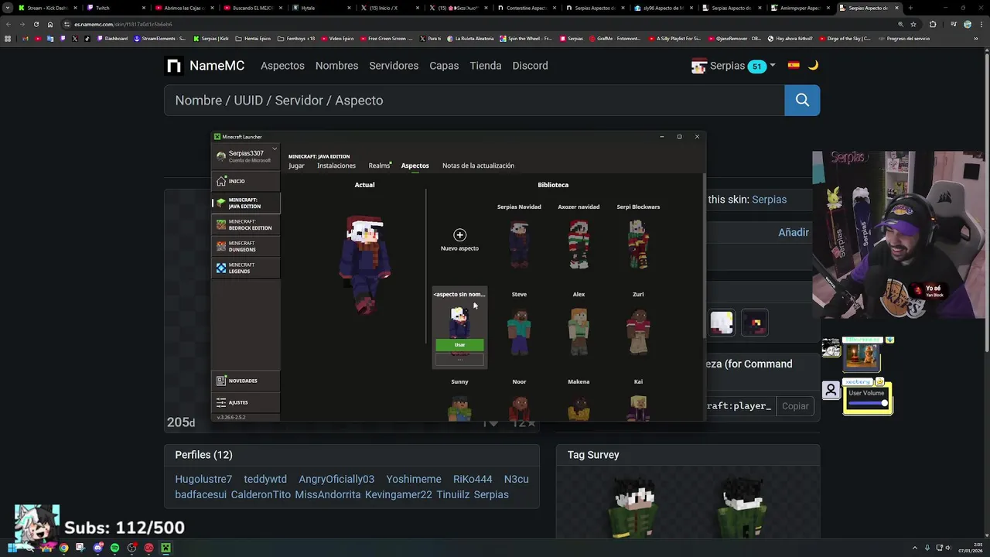The image size is (990, 557).
Task: Click the Spanish flag language icon
Action: [x=794, y=66]
